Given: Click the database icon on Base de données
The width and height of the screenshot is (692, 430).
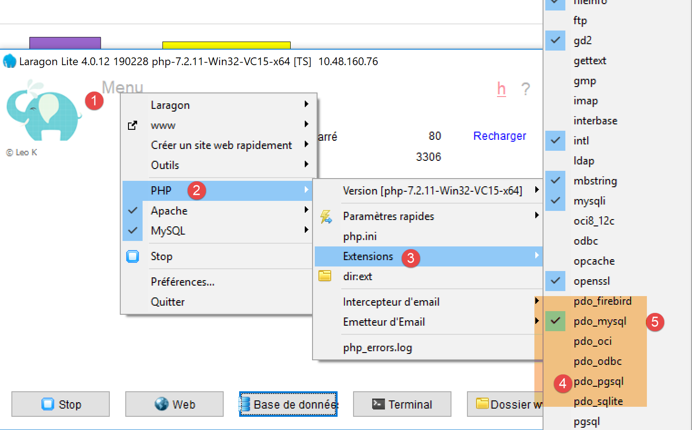Looking at the screenshot, I should point(245,404).
